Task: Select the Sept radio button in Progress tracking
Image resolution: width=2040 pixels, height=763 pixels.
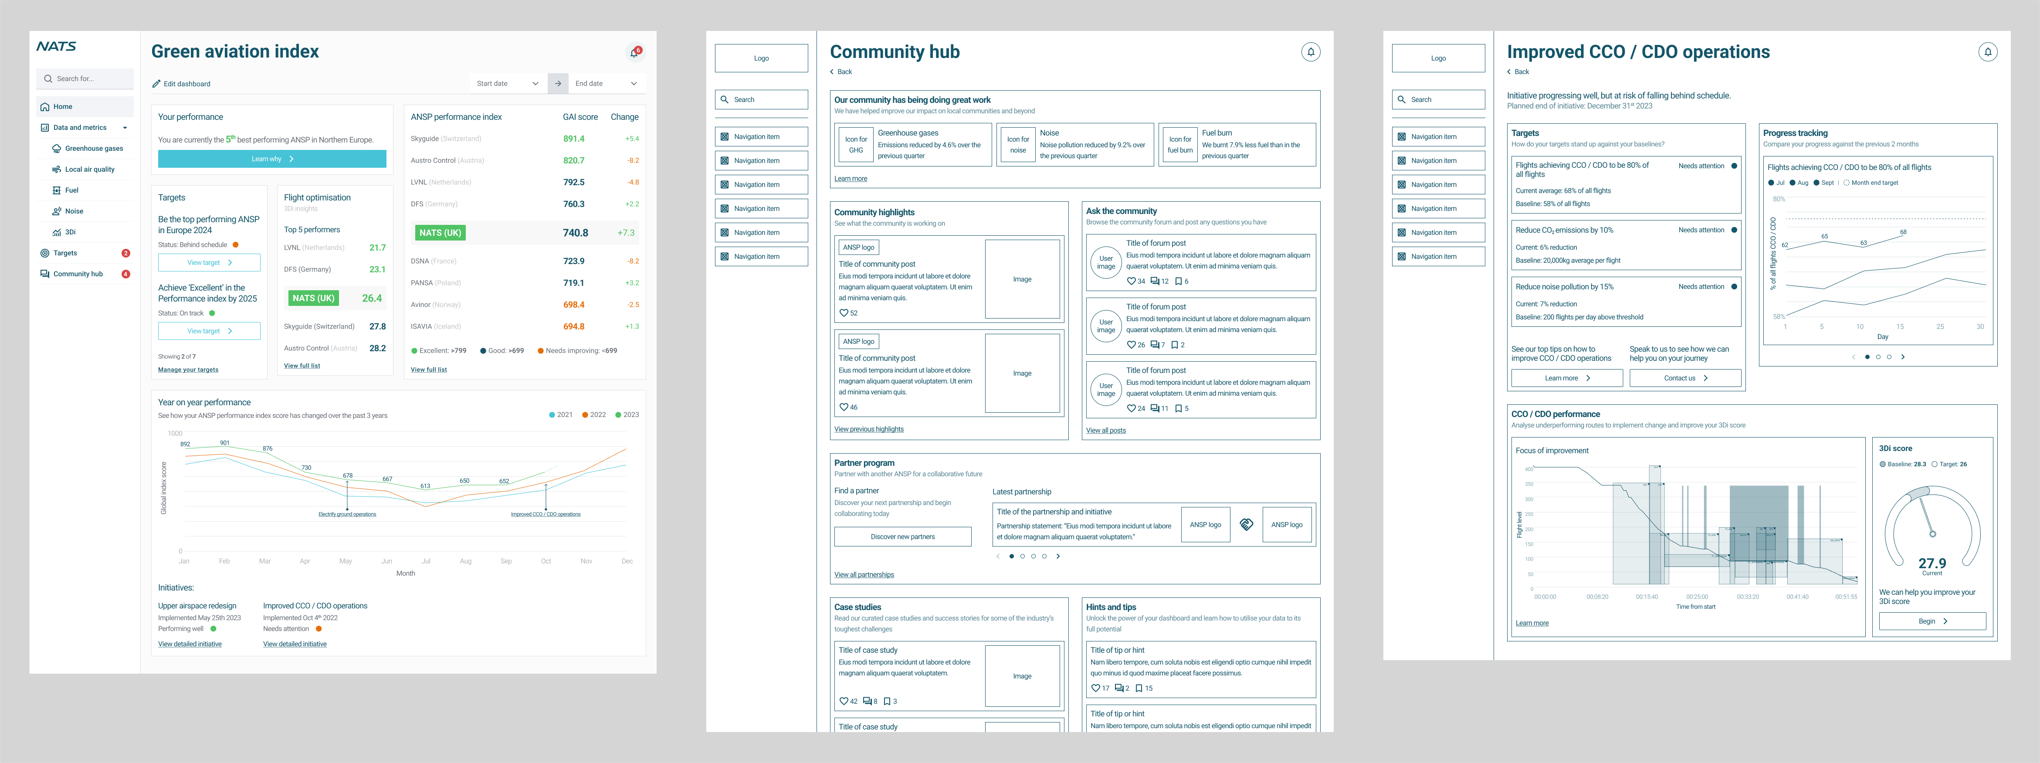Action: (x=1816, y=182)
